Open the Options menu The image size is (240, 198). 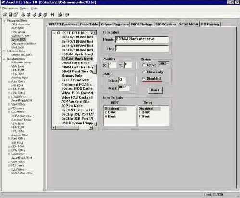[24, 8]
